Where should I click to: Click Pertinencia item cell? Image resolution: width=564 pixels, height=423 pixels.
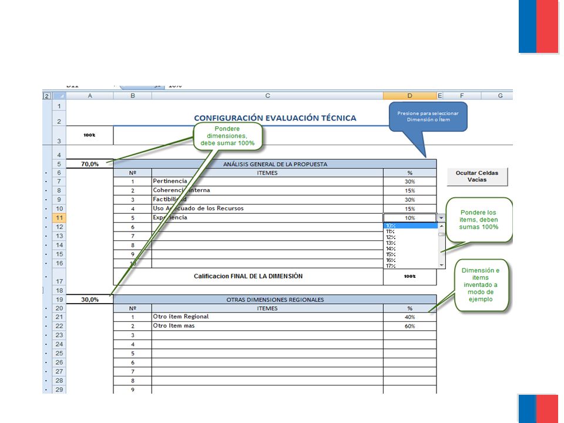[267, 182]
